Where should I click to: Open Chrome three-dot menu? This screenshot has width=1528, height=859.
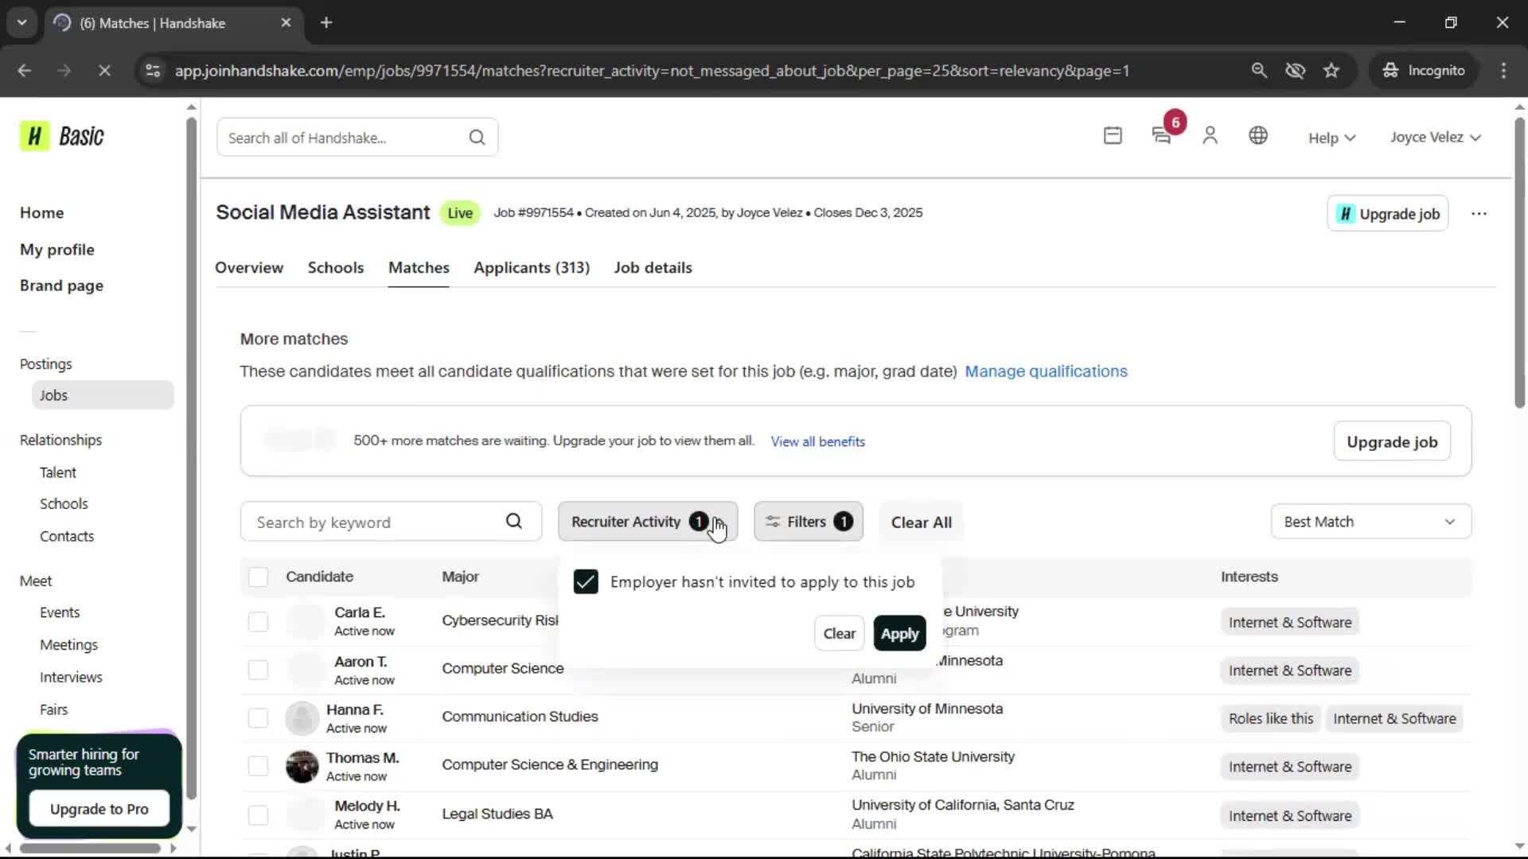(x=1503, y=71)
